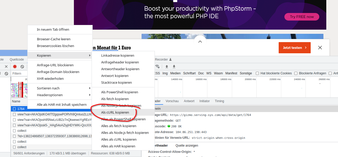Click Quelle anzeigen link
This screenshot has width=338, height=157.
(x=187, y=146)
